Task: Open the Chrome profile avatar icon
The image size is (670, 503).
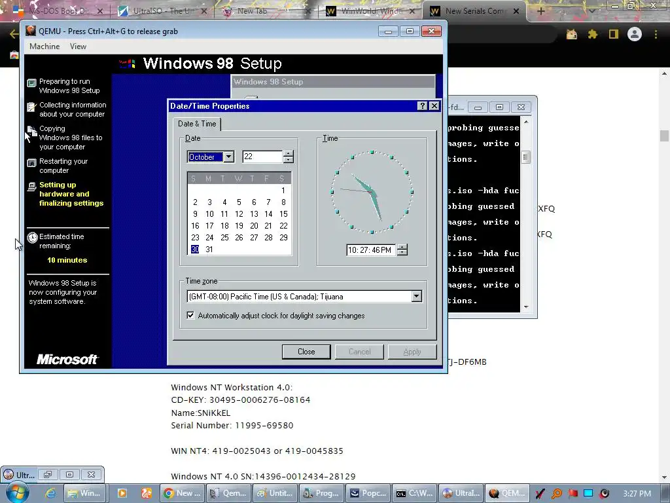Action: (x=635, y=34)
